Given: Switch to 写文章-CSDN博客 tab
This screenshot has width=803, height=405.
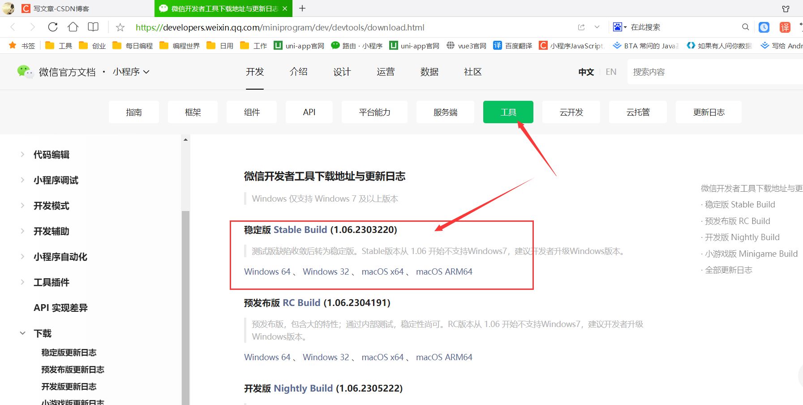Looking at the screenshot, I should (x=61, y=9).
